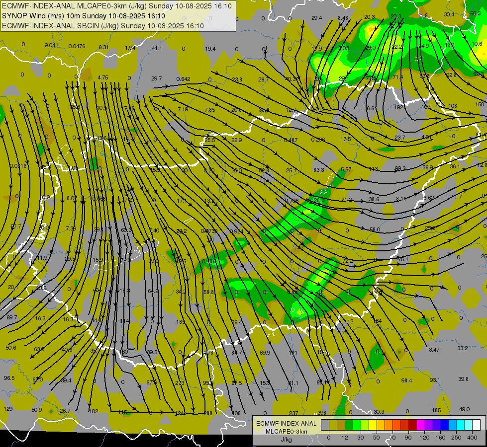Screen dimensions: 487x447
Task: Select the map value 58.0
Action: click(375, 229)
